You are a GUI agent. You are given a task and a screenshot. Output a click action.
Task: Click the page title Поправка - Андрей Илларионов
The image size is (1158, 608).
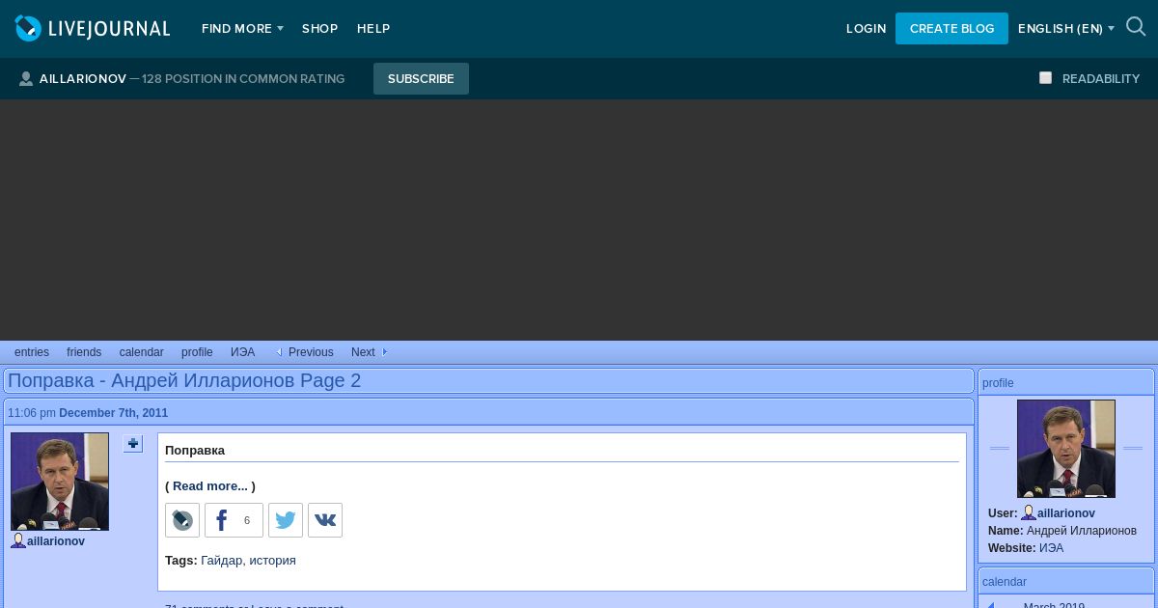184,380
